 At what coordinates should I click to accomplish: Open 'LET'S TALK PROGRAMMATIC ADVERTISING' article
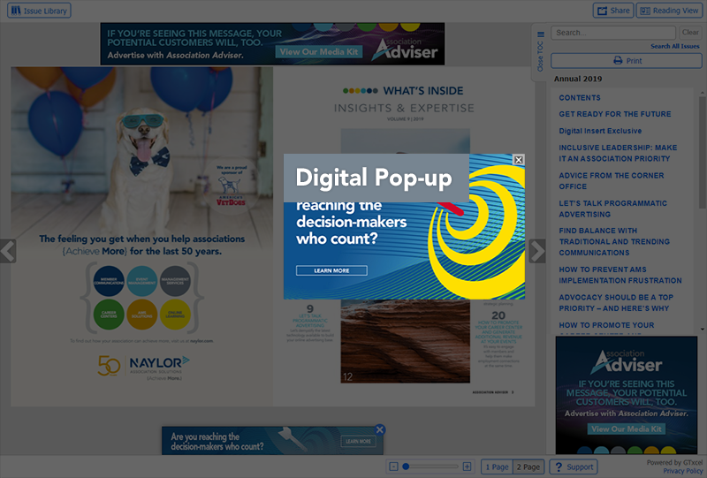click(613, 209)
